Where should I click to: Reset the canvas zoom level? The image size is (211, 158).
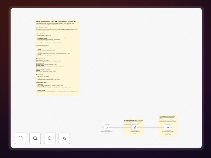pos(64,138)
